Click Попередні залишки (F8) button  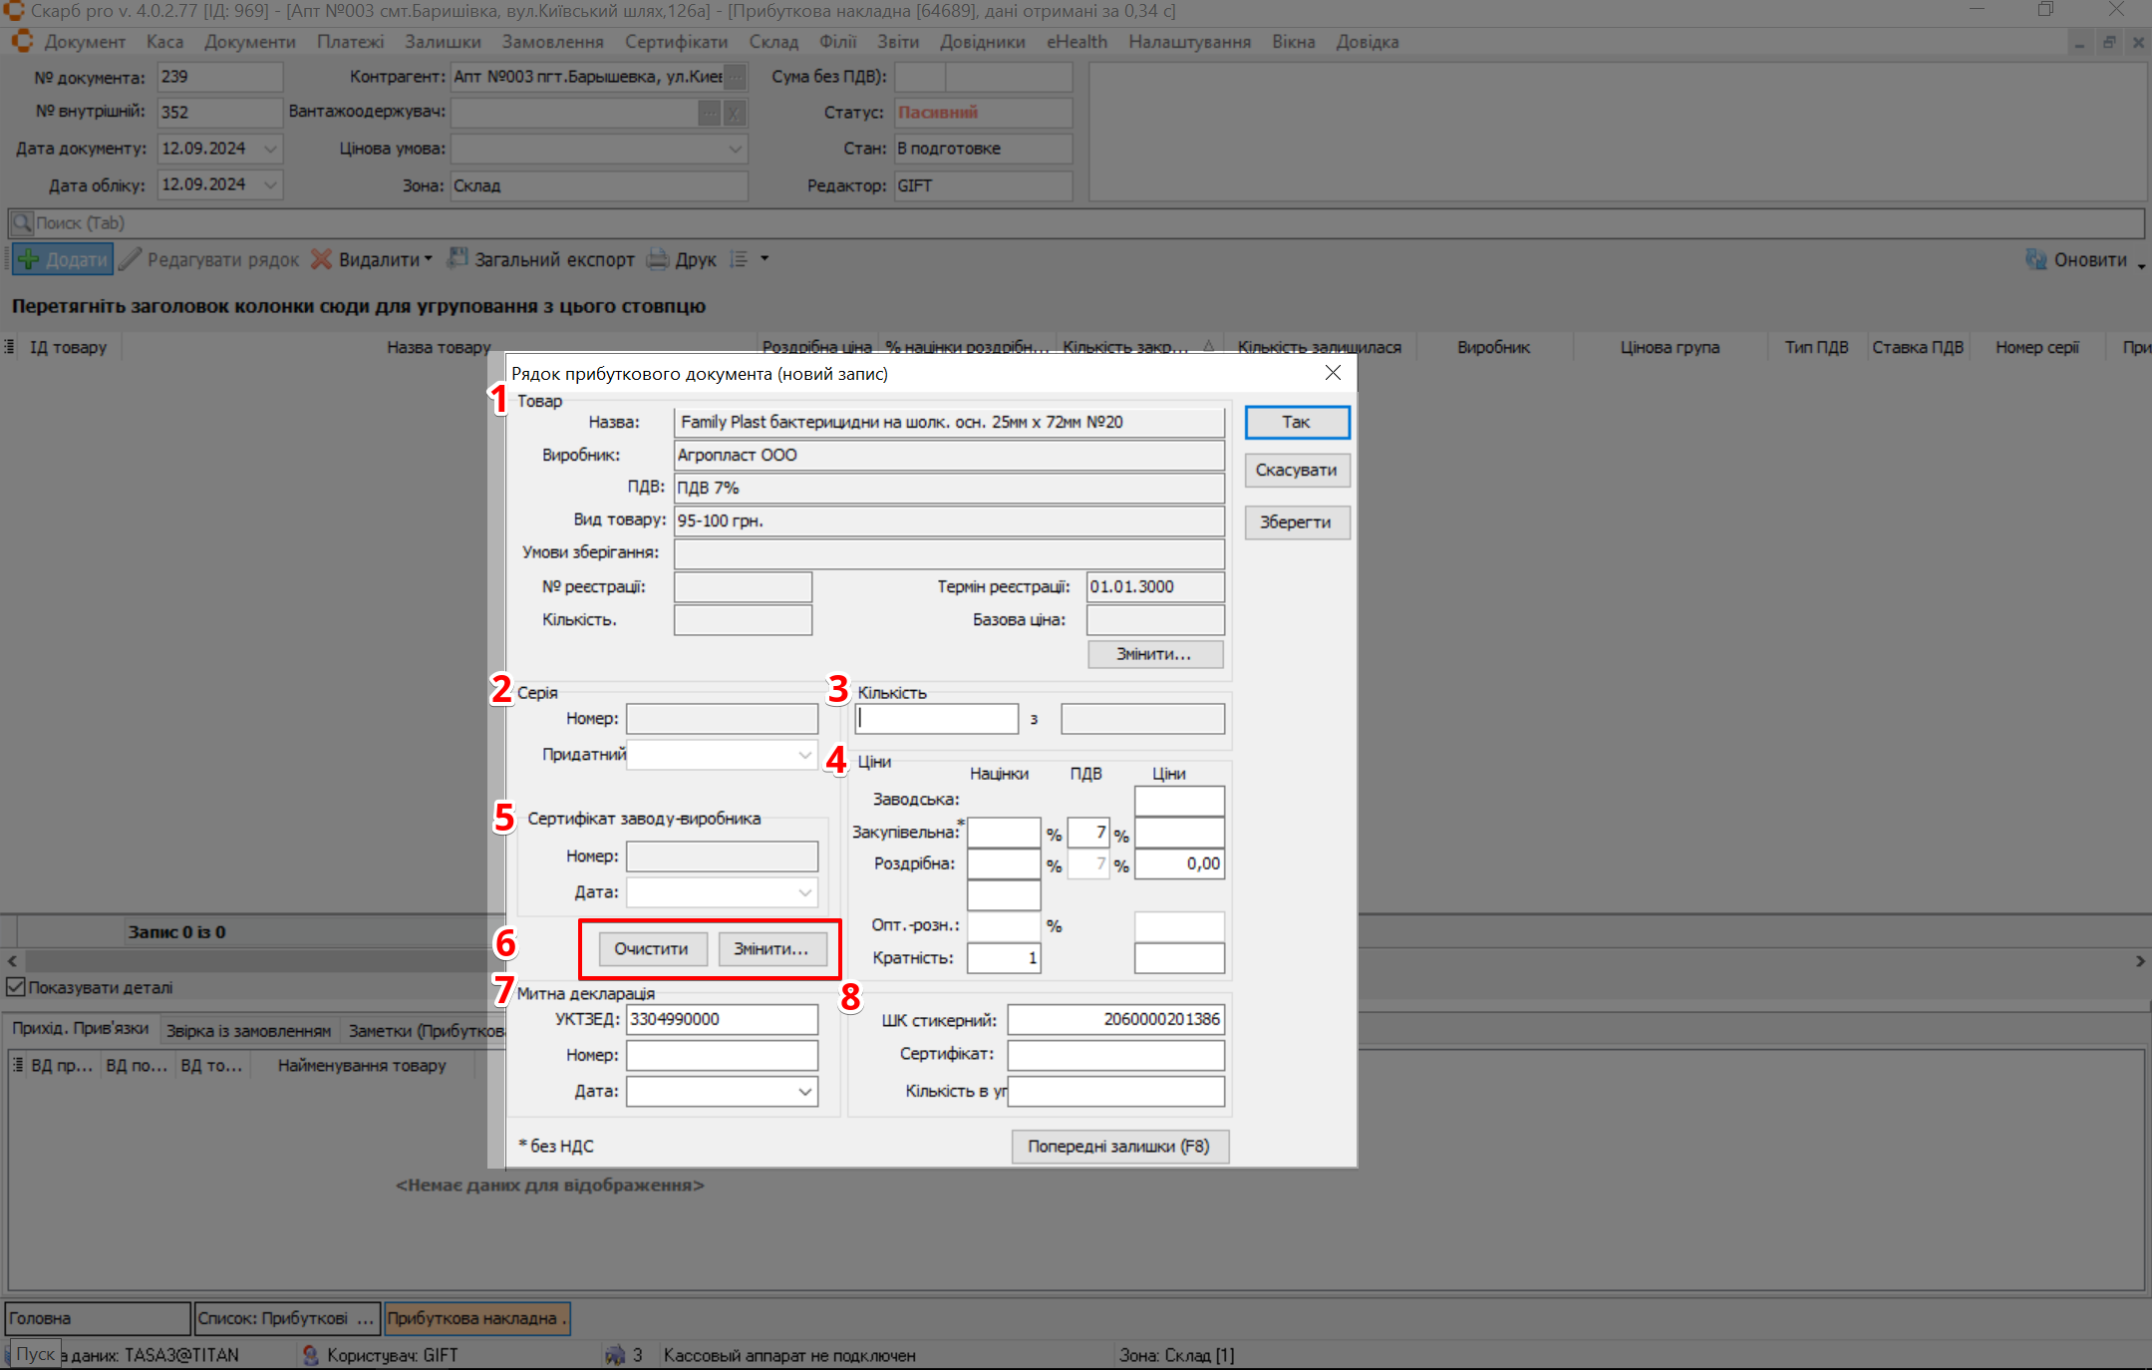tap(1118, 1147)
